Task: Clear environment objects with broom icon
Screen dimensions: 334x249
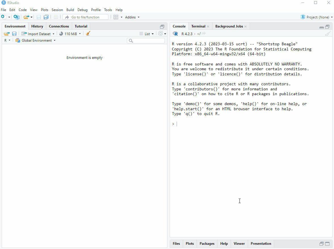Action: (88, 33)
